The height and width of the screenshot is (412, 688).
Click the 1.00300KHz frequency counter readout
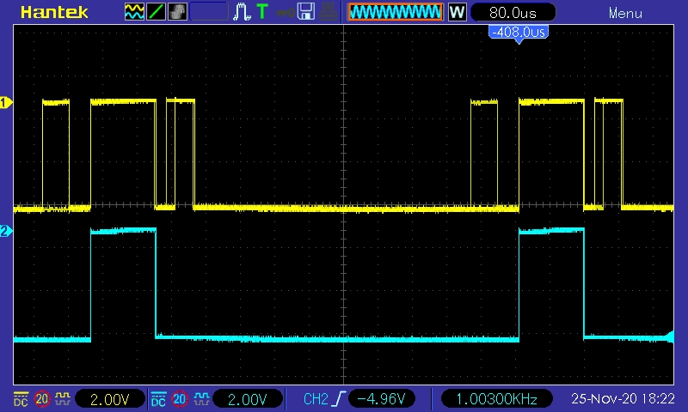coord(495,398)
